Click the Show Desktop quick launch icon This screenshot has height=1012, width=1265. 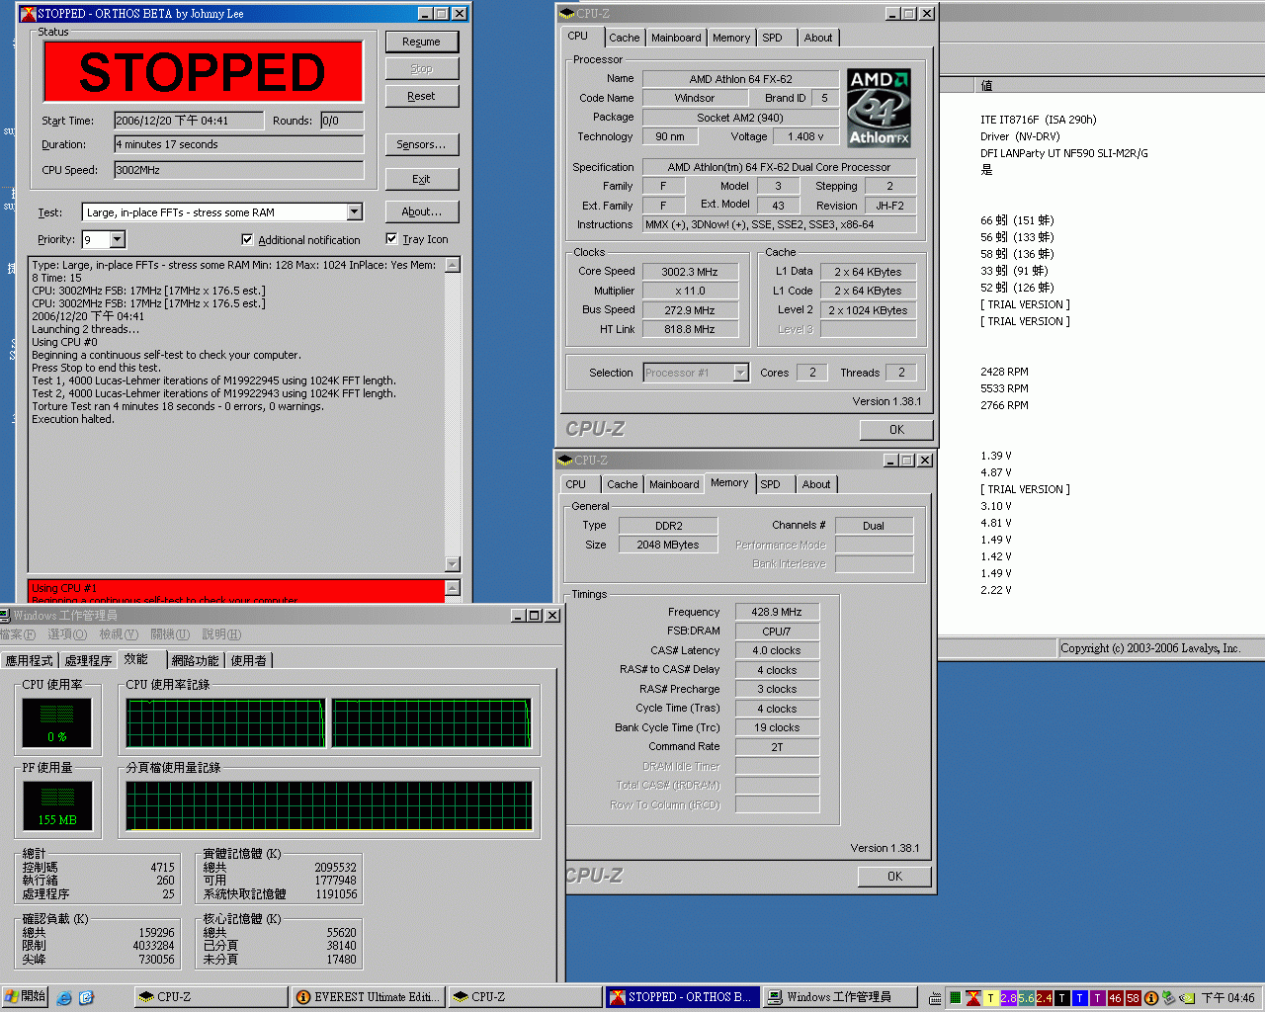[86, 998]
